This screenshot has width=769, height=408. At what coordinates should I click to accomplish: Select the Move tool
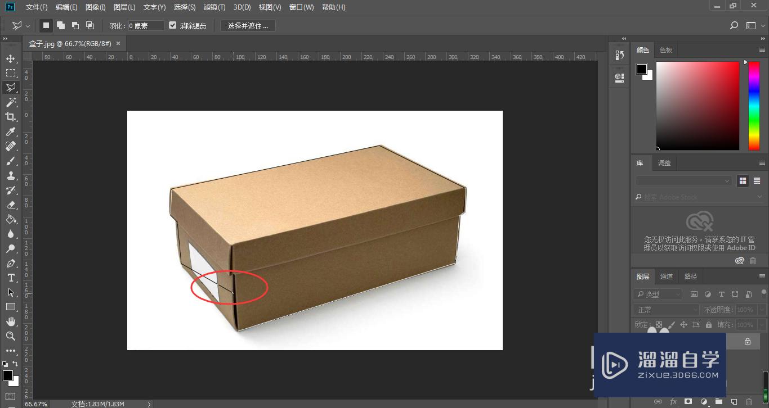pyautogui.click(x=11, y=58)
